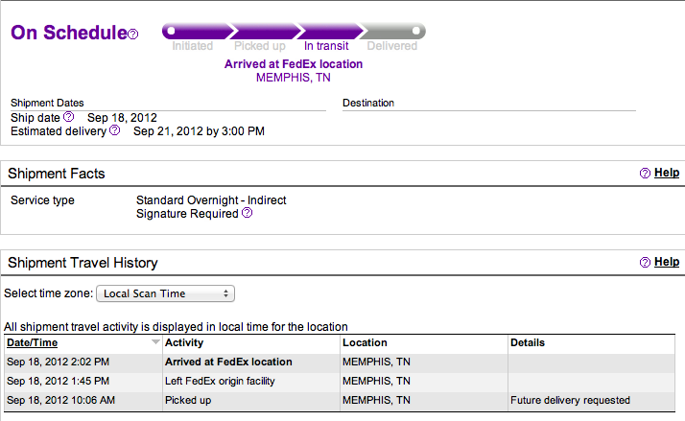Click the Activity column header
Image resolution: width=685 pixels, height=421 pixels.
click(184, 342)
